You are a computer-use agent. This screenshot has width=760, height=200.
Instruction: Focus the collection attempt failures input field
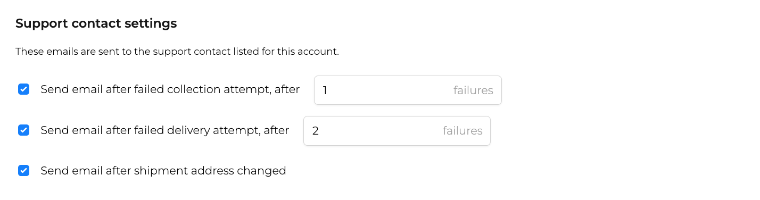408,90
